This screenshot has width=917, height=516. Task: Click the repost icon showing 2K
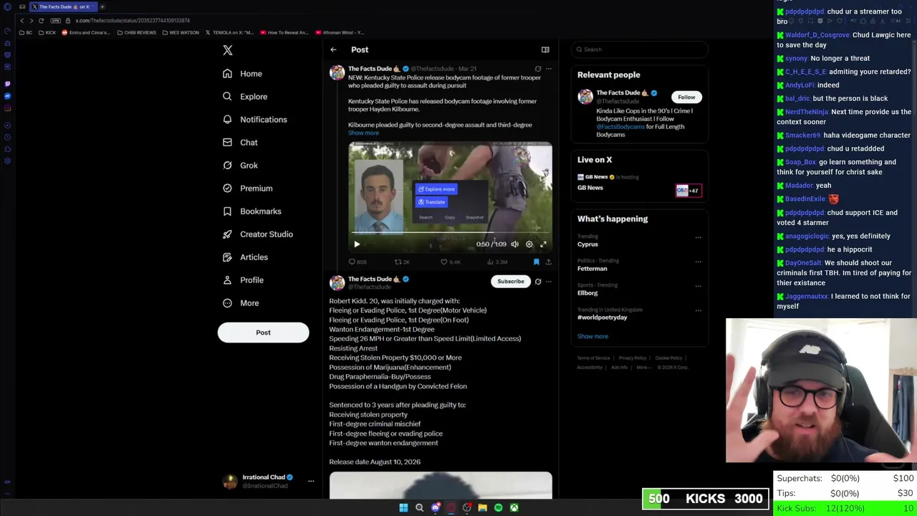click(402, 262)
